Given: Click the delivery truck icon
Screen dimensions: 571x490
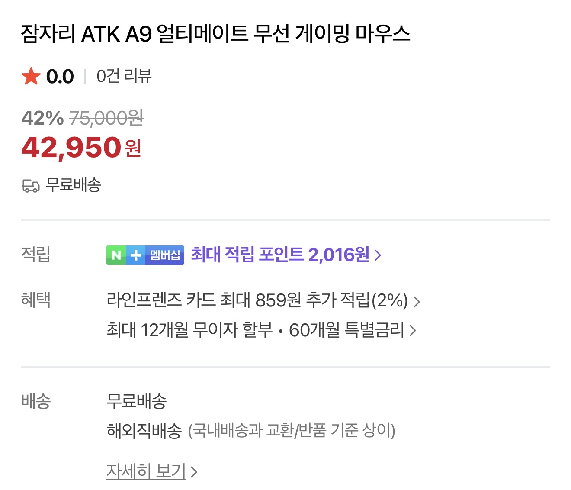Looking at the screenshot, I should [31, 186].
